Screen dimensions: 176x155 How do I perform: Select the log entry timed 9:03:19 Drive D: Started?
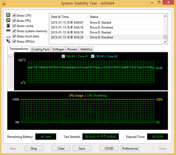click(x=106, y=33)
